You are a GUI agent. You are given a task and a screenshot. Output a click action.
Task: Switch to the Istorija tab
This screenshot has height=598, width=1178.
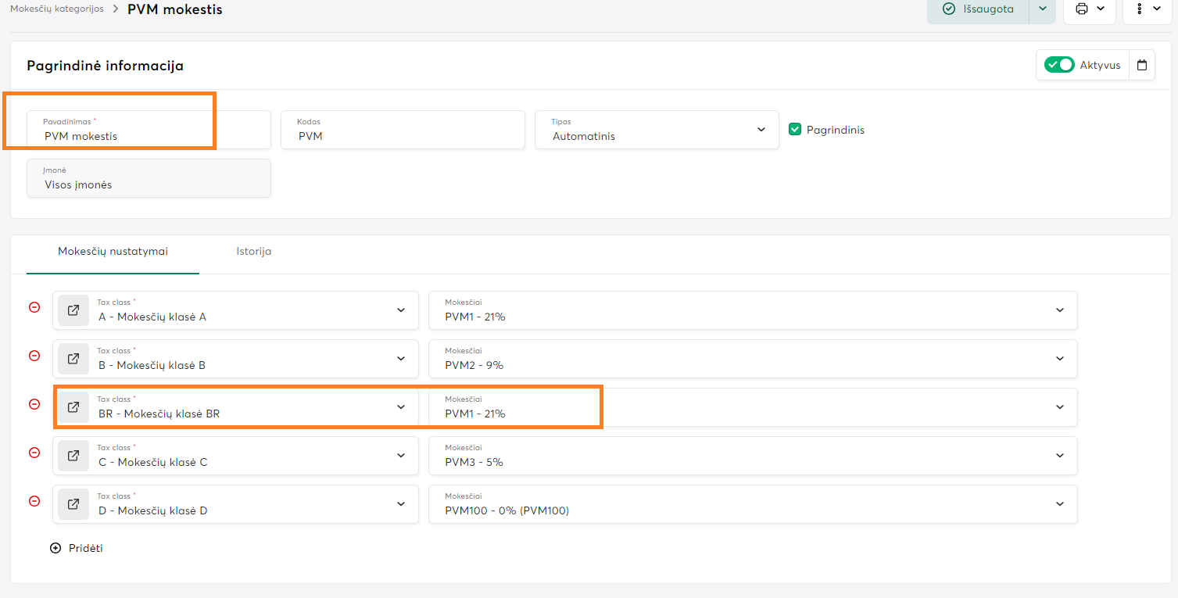(x=254, y=252)
